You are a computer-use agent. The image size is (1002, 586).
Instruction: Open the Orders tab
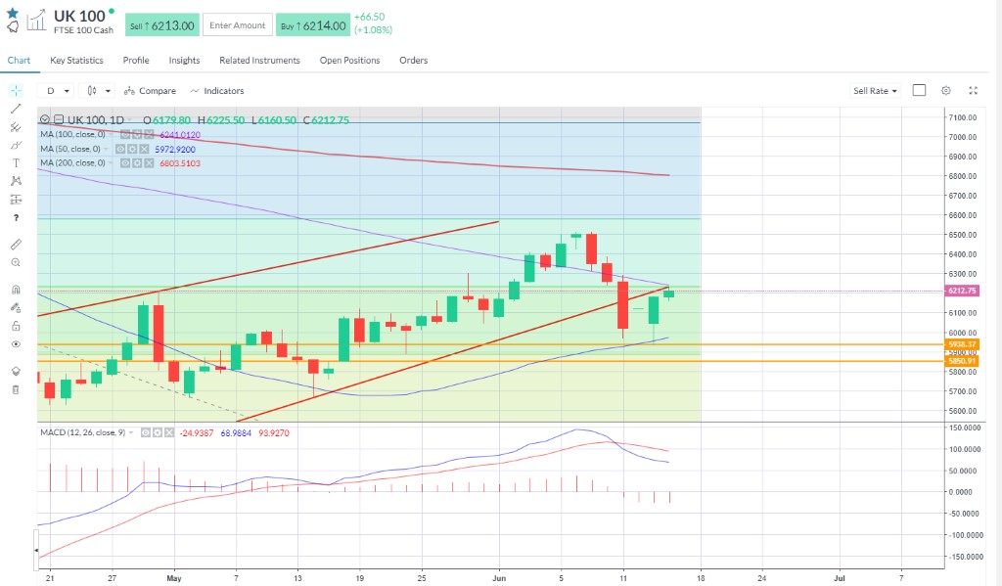point(414,60)
